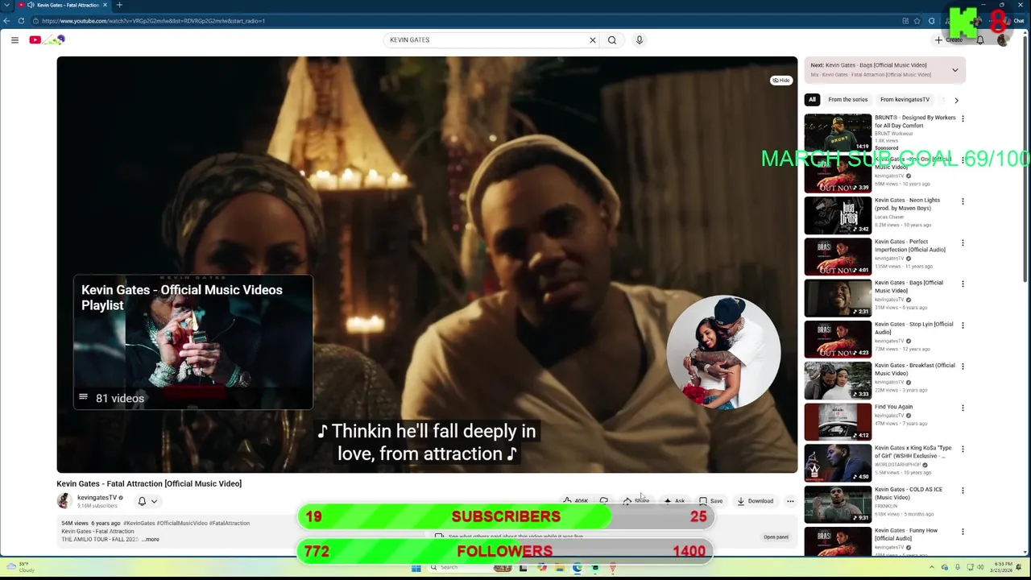Reload the page
This screenshot has height=580, width=1031.
click(21, 21)
